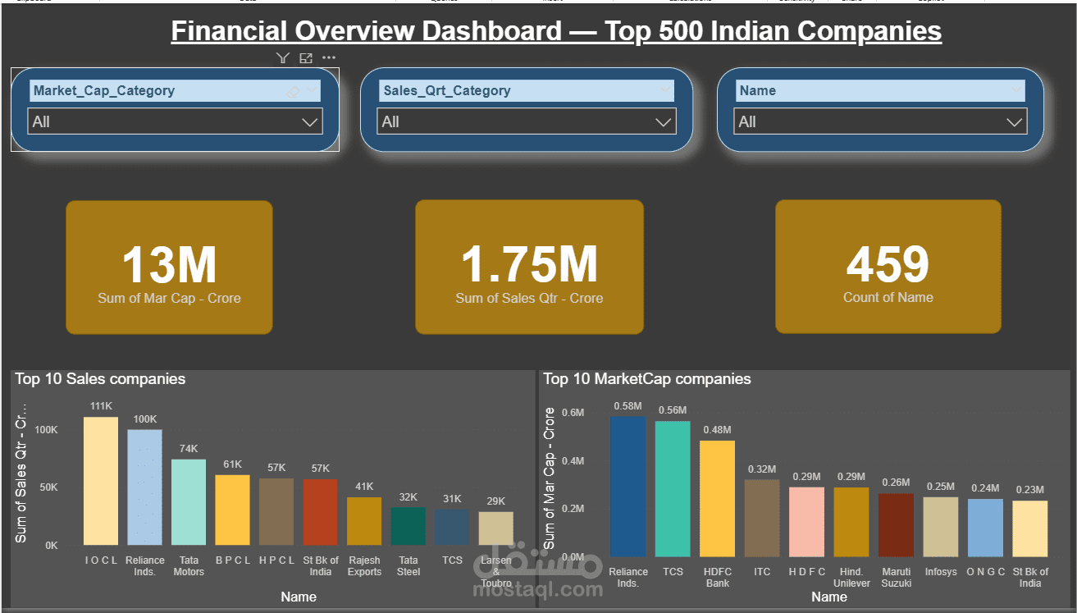This screenshot has width=1077, height=613.
Task: Click the H D F C market cap bar
Action: tap(807, 522)
